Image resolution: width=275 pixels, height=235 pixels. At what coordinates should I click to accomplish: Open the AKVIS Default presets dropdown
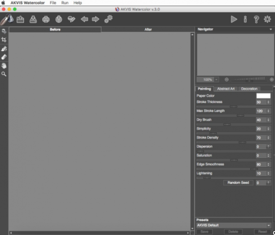[234, 225]
